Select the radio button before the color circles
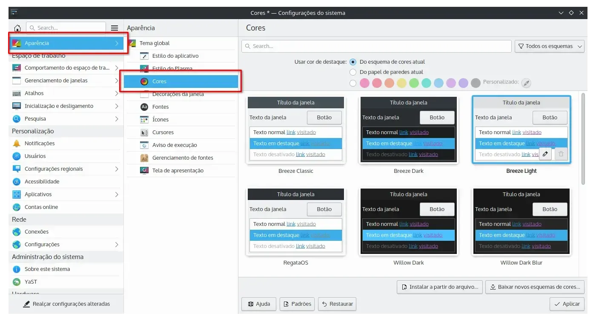Screen dimensions: 596x324 pos(353,83)
